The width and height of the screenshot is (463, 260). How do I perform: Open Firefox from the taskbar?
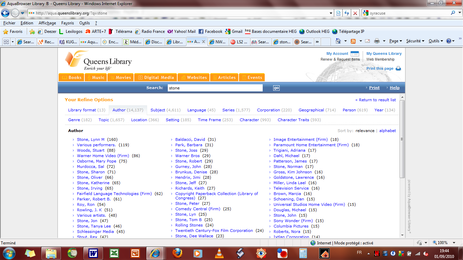[x=177, y=253]
